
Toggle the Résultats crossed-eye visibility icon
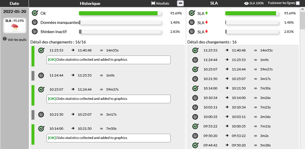pyautogui.click(x=153, y=3)
